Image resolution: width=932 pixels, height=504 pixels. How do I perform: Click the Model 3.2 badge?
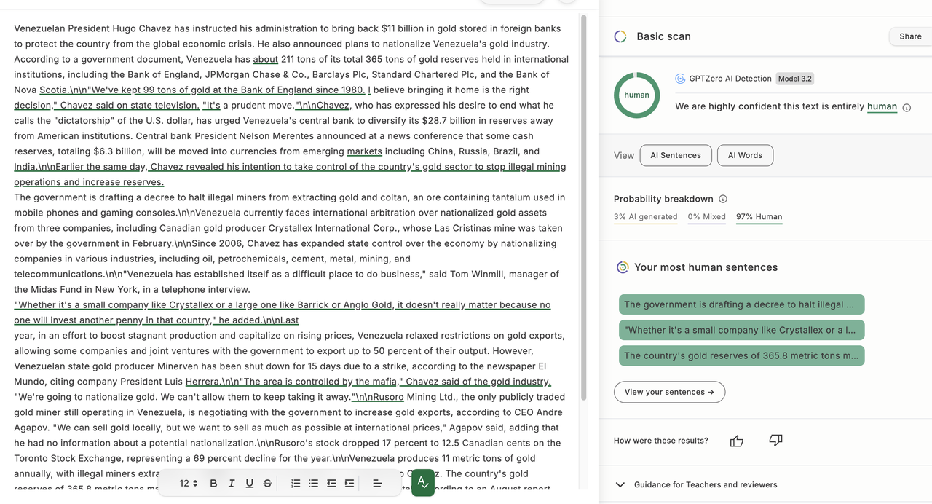[x=794, y=79]
